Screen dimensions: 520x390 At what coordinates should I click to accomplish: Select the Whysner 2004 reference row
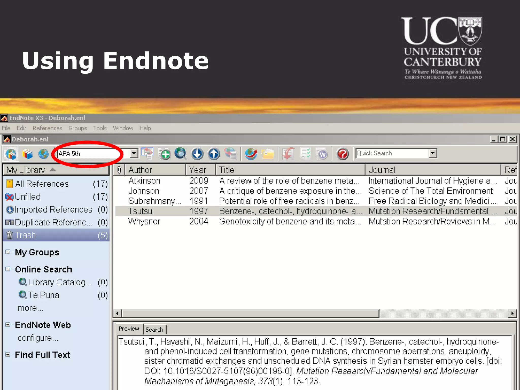pyautogui.click(x=316, y=221)
